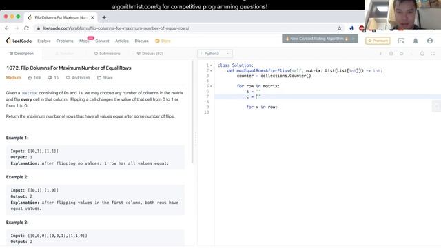441x248 pixels.
Task: Reload the LeetCode page
Action: (26, 28)
